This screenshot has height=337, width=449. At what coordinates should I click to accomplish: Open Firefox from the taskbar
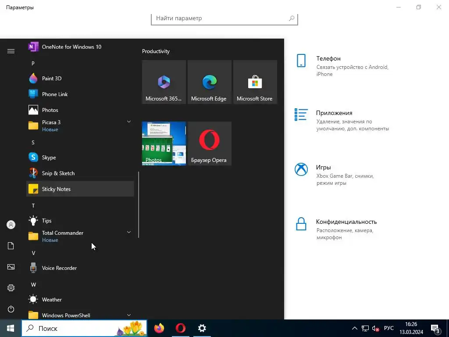coord(159,328)
